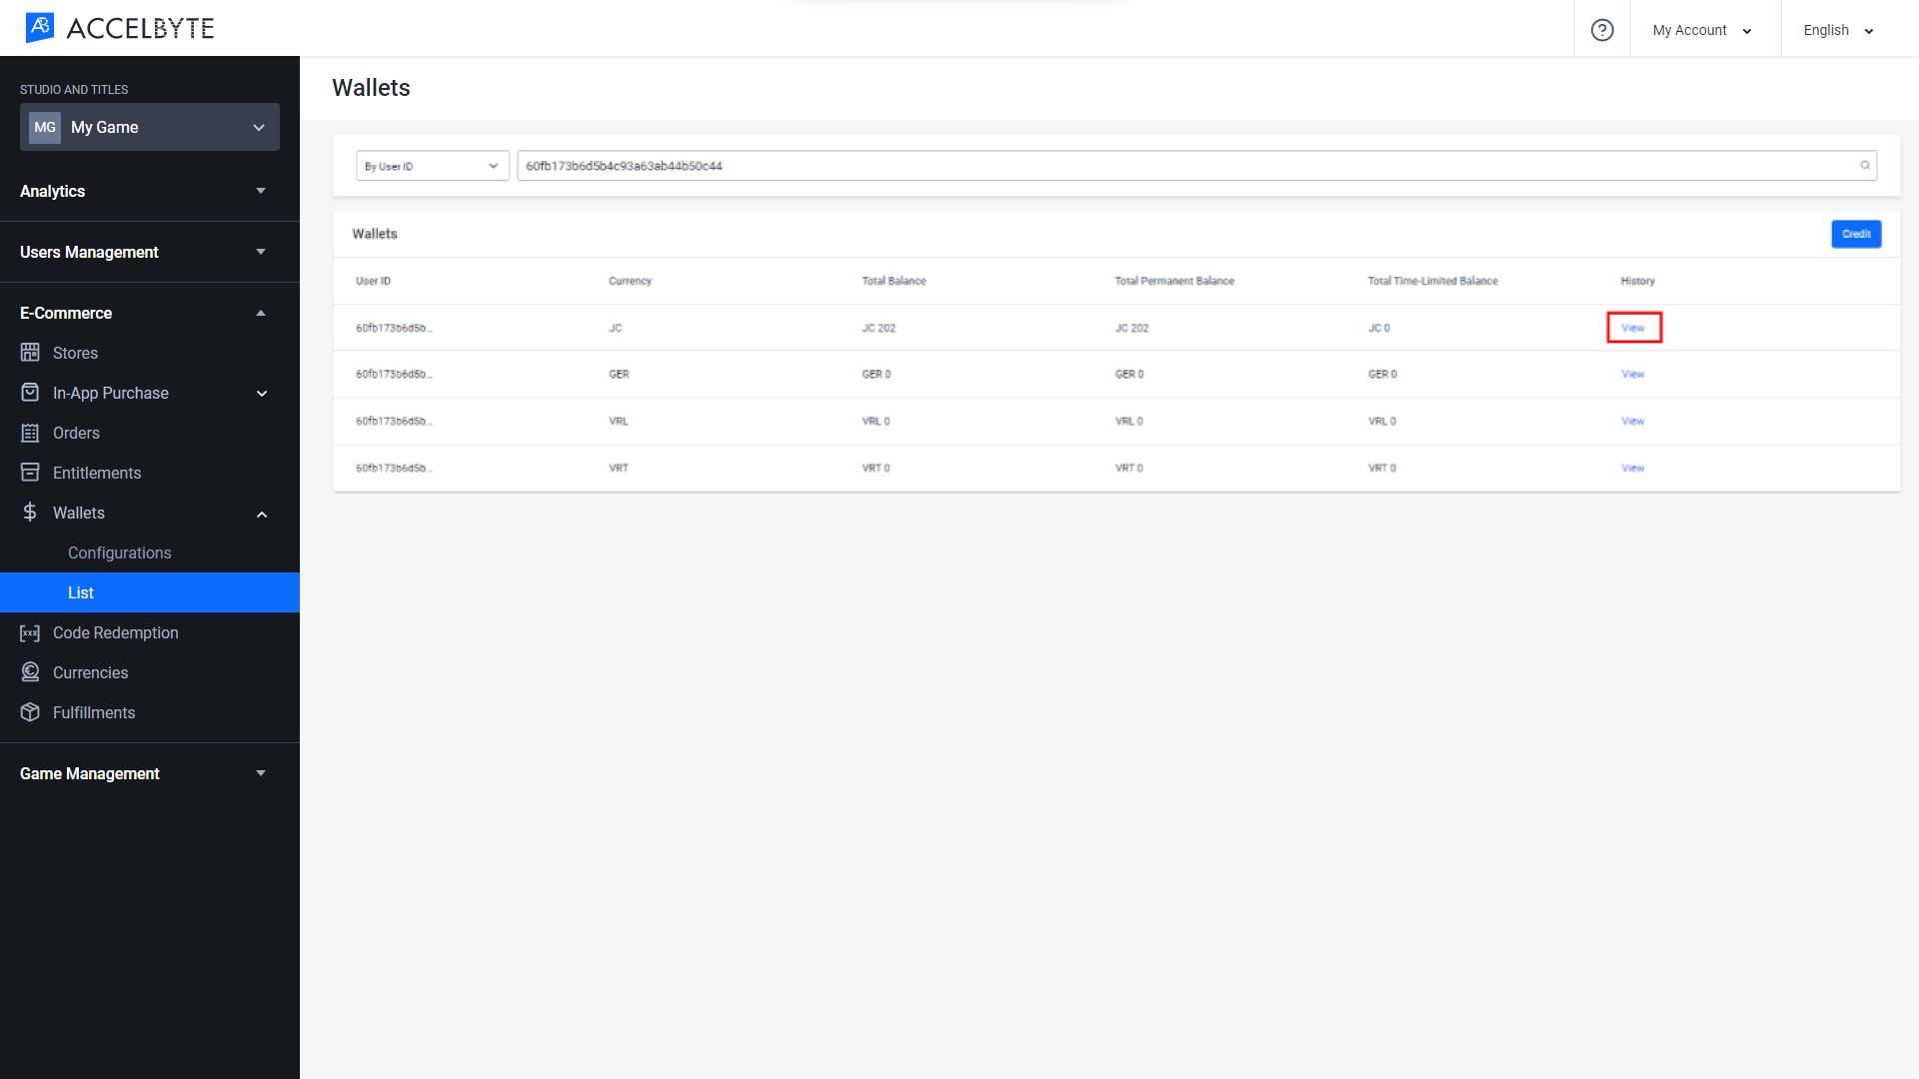Click the Wallets dollar-sign icon
This screenshot has width=1919, height=1079.
tap(30, 513)
